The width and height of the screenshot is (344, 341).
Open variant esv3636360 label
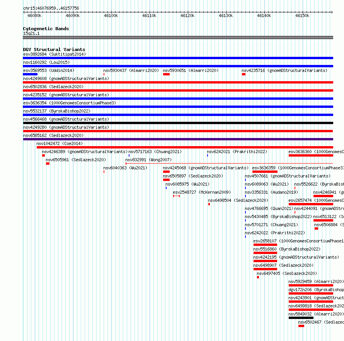(x=316, y=152)
